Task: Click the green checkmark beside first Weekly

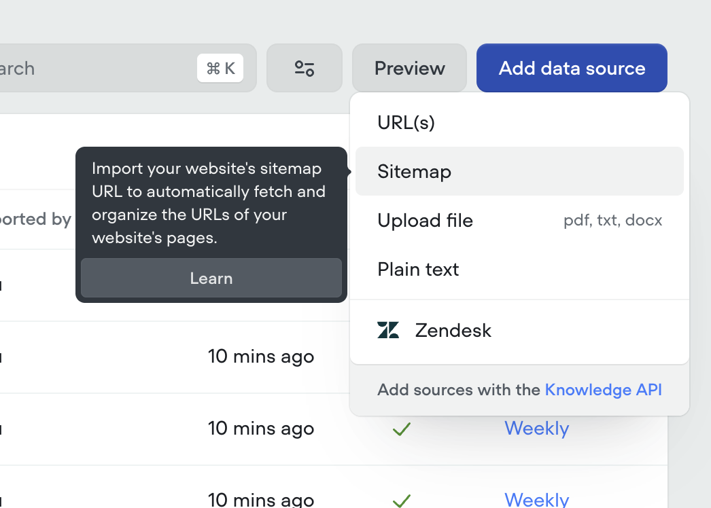Action: click(x=402, y=429)
